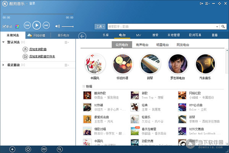
Task: Select the 明星电台 sub-tab
Action: point(163,45)
